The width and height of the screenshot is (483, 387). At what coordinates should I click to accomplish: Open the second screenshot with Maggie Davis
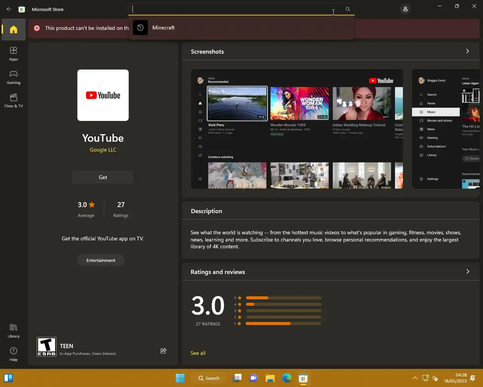tap(446, 129)
